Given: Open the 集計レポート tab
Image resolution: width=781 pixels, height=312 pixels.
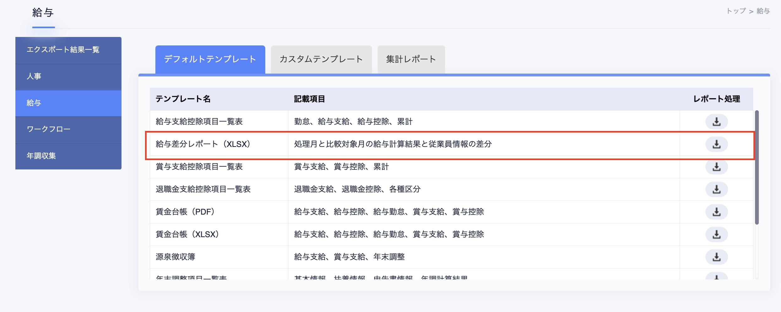Looking at the screenshot, I should pos(411,59).
